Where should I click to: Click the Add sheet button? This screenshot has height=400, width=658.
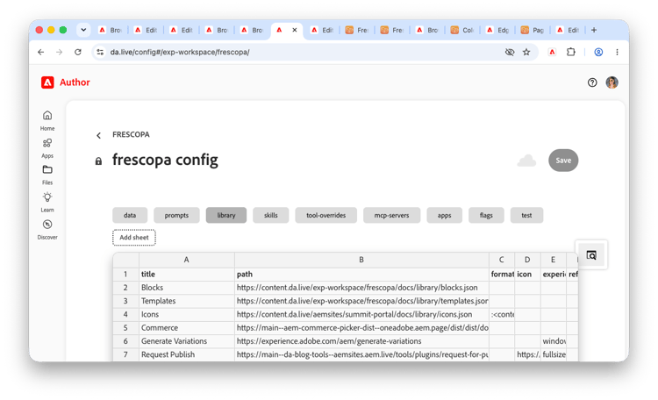[x=134, y=238]
